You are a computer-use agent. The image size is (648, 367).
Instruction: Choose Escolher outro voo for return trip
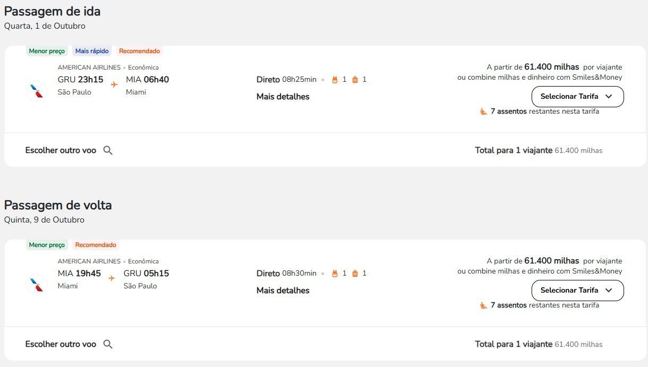(61, 344)
